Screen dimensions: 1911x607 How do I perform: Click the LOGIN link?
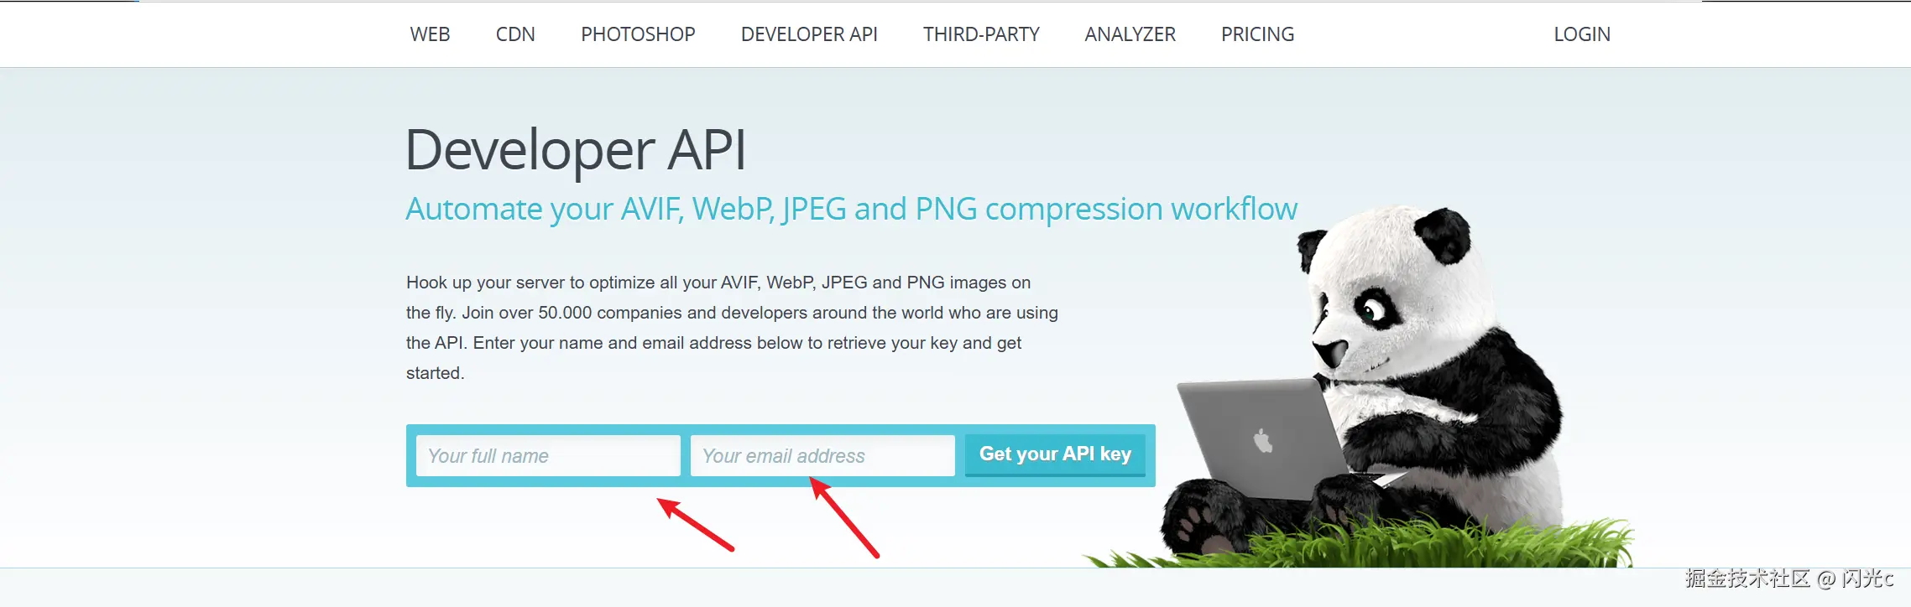[1582, 34]
